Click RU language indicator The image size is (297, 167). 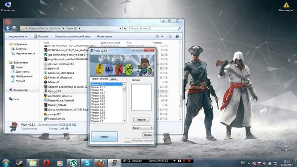(243, 163)
